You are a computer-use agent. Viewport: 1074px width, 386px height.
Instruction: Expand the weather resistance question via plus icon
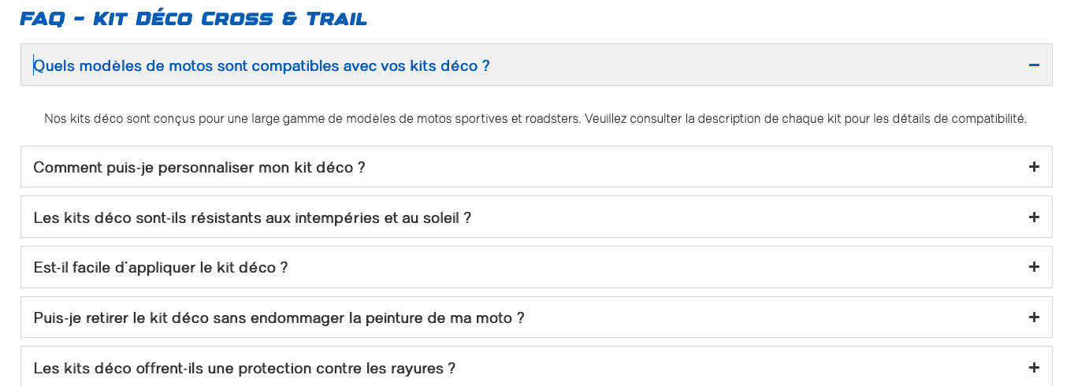tap(1034, 217)
